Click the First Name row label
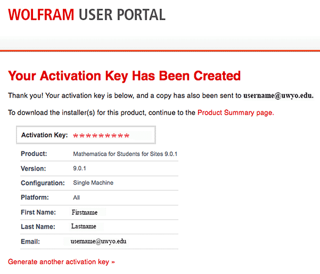 click(38, 212)
